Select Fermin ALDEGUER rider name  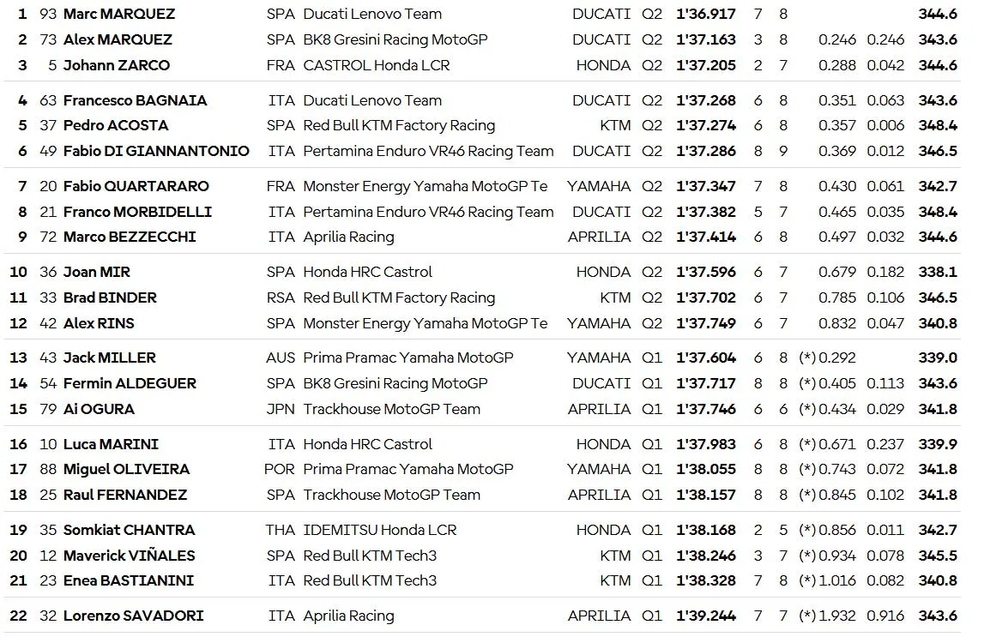tap(130, 384)
